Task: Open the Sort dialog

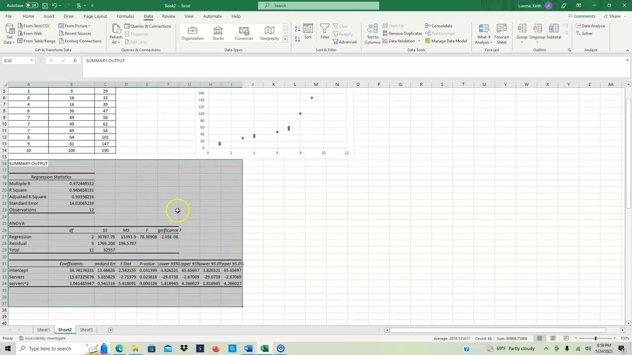Action: [x=308, y=33]
